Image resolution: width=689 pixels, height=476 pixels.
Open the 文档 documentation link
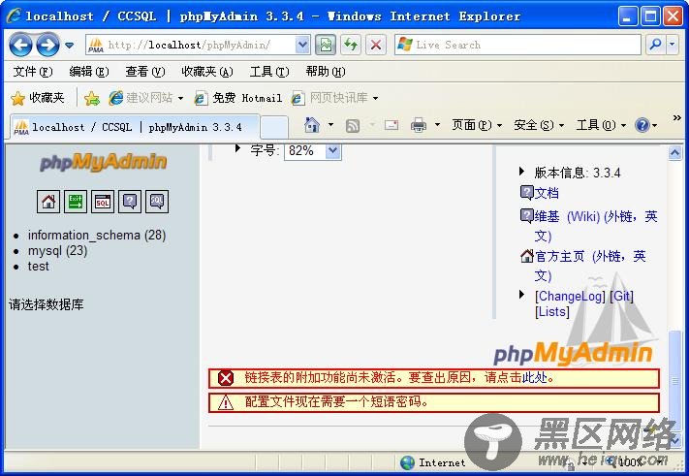click(547, 193)
